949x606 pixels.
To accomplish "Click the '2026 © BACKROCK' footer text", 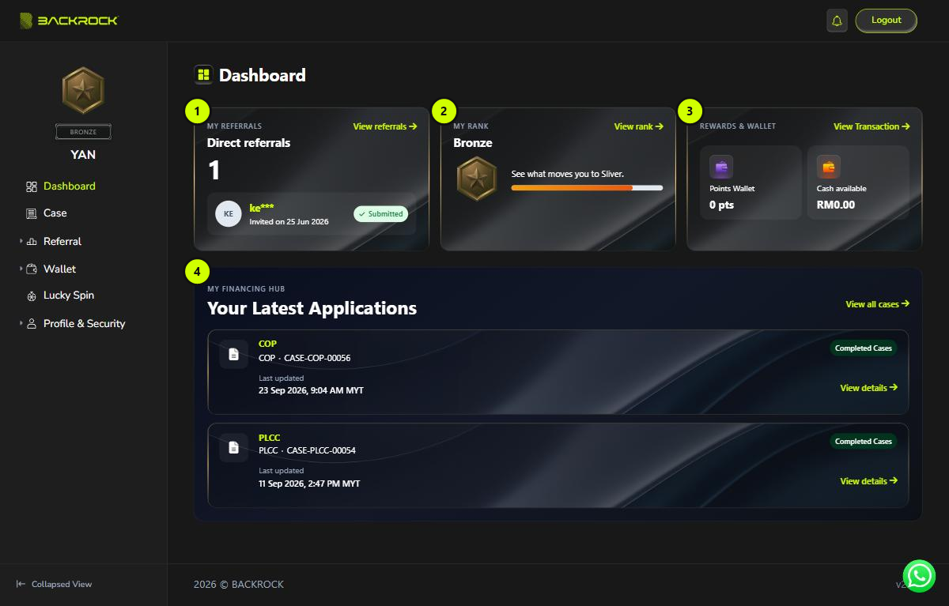I will [x=239, y=585].
